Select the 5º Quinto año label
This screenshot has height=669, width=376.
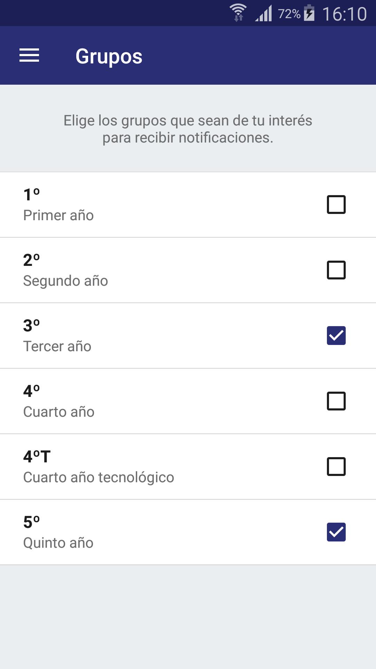coord(58,532)
